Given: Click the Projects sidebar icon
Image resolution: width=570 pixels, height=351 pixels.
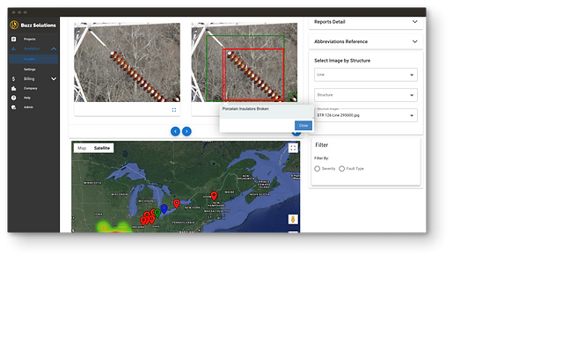Looking at the screenshot, I should (14, 39).
